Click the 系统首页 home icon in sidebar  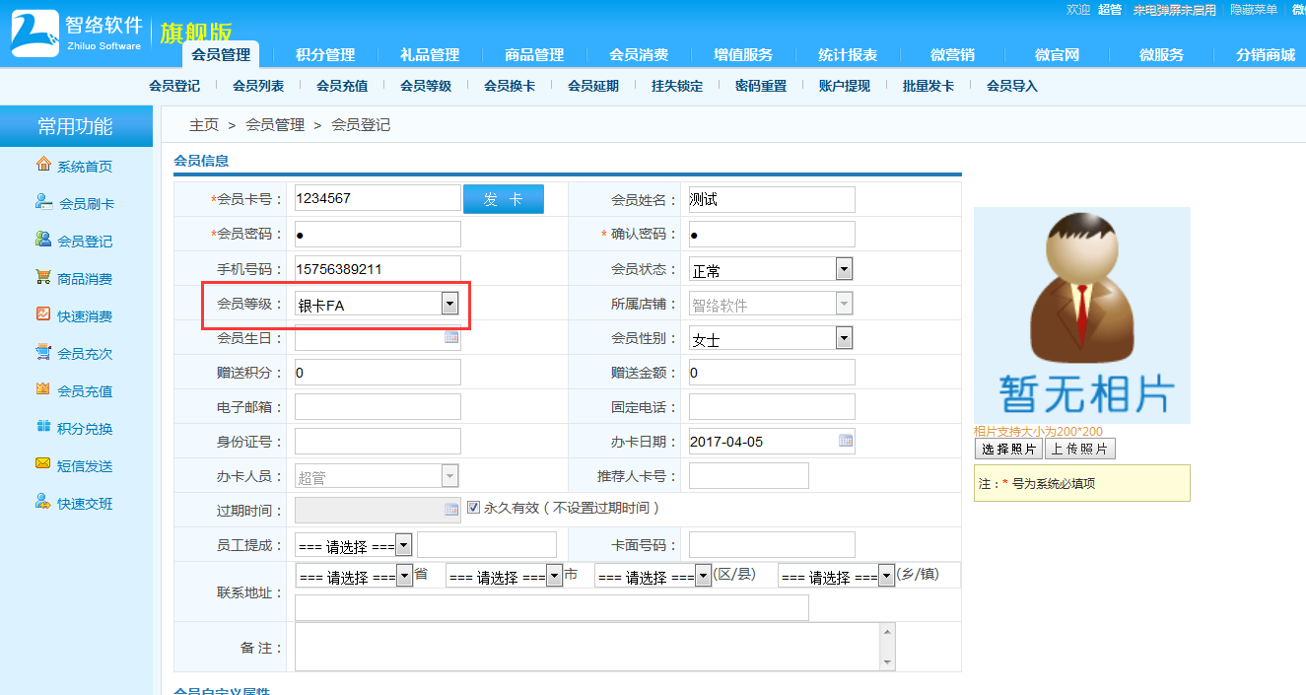tap(43, 165)
